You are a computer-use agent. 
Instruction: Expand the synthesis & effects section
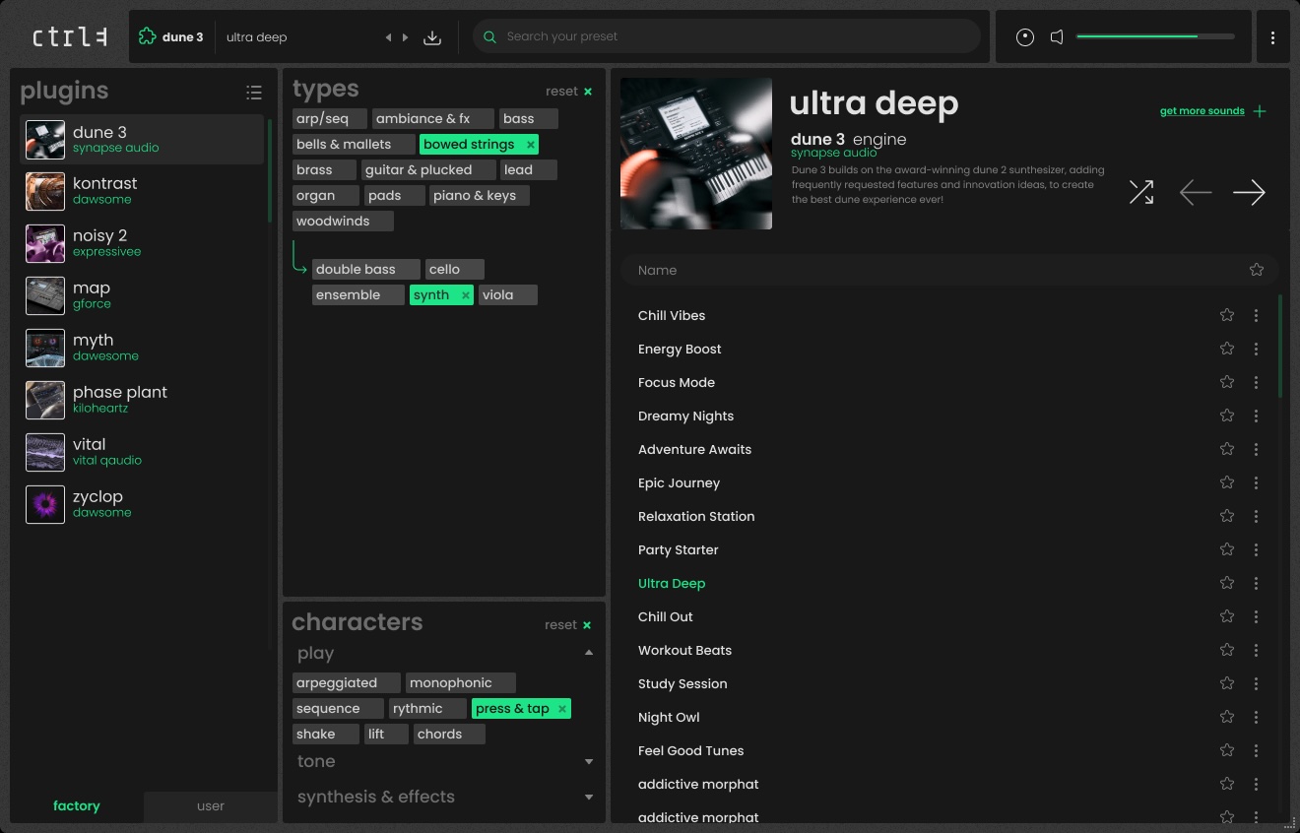[x=589, y=797]
